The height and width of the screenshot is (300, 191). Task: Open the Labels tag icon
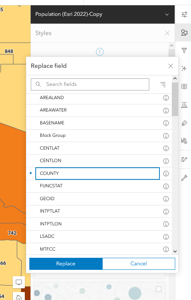point(184,123)
